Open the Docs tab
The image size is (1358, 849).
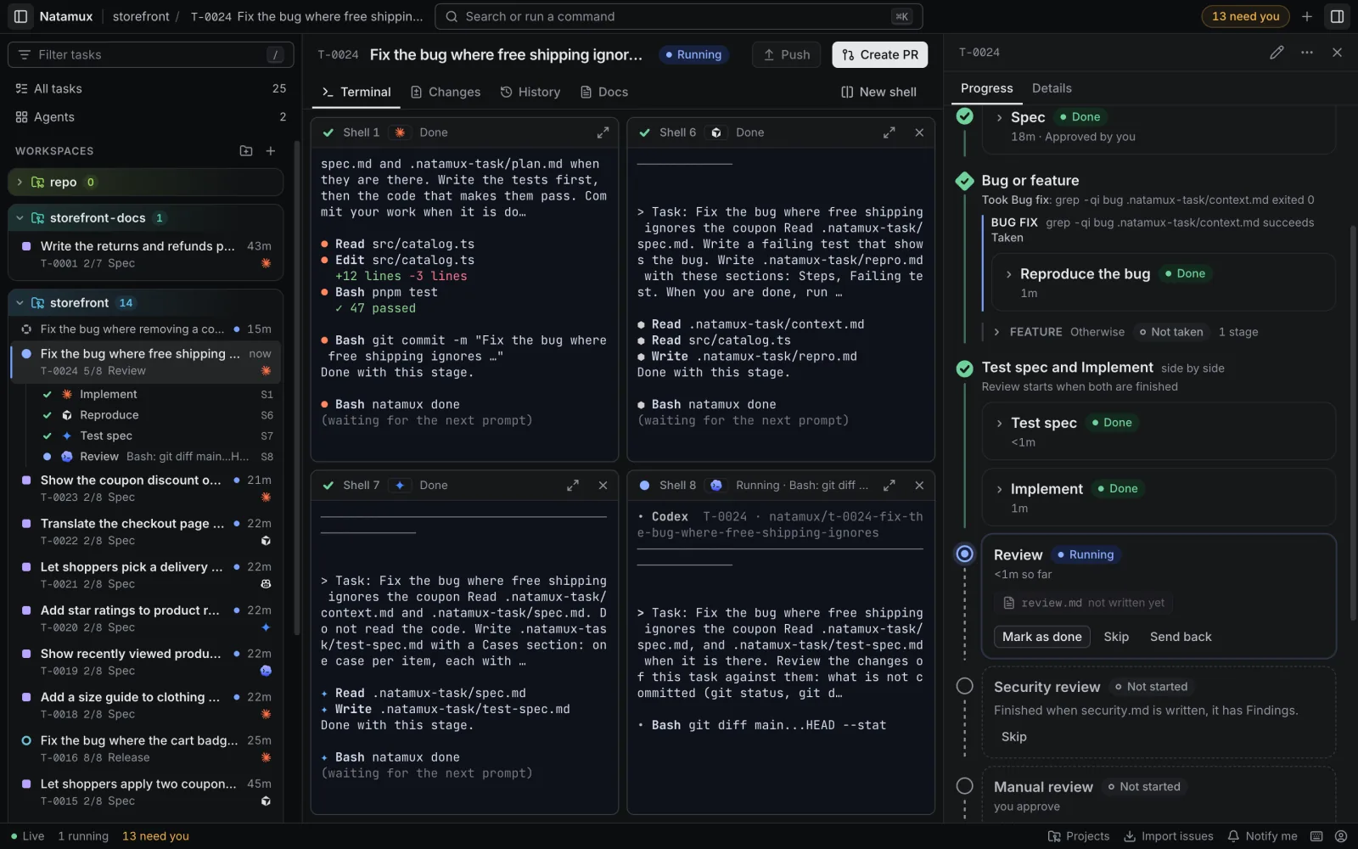click(x=604, y=92)
